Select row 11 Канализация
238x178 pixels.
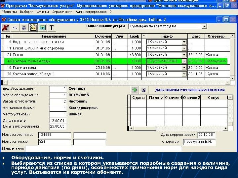(x=116, y=48)
